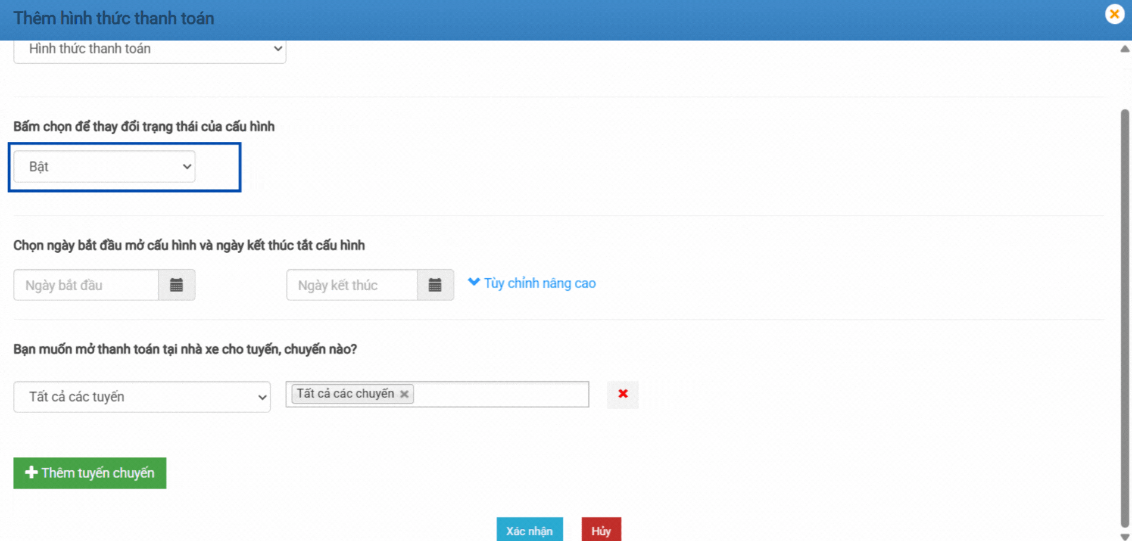This screenshot has height=541, width=1132.
Task: Open the 'Bật' status dropdown
Action: pos(104,167)
